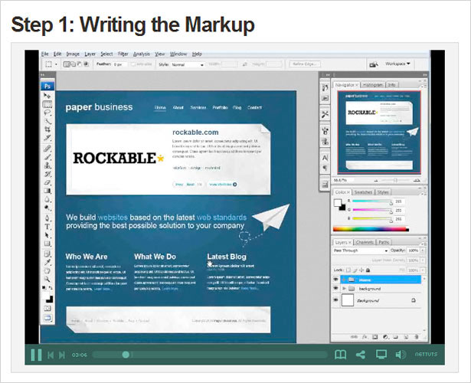
Task: Open the Workspace dropdown
Action: (x=398, y=64)
